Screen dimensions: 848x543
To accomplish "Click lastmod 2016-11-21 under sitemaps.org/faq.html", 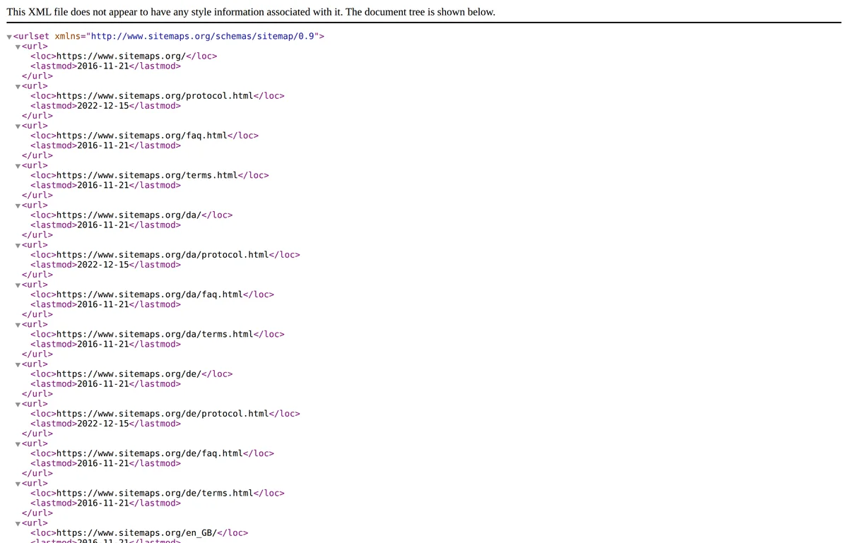I will [102, 145].
